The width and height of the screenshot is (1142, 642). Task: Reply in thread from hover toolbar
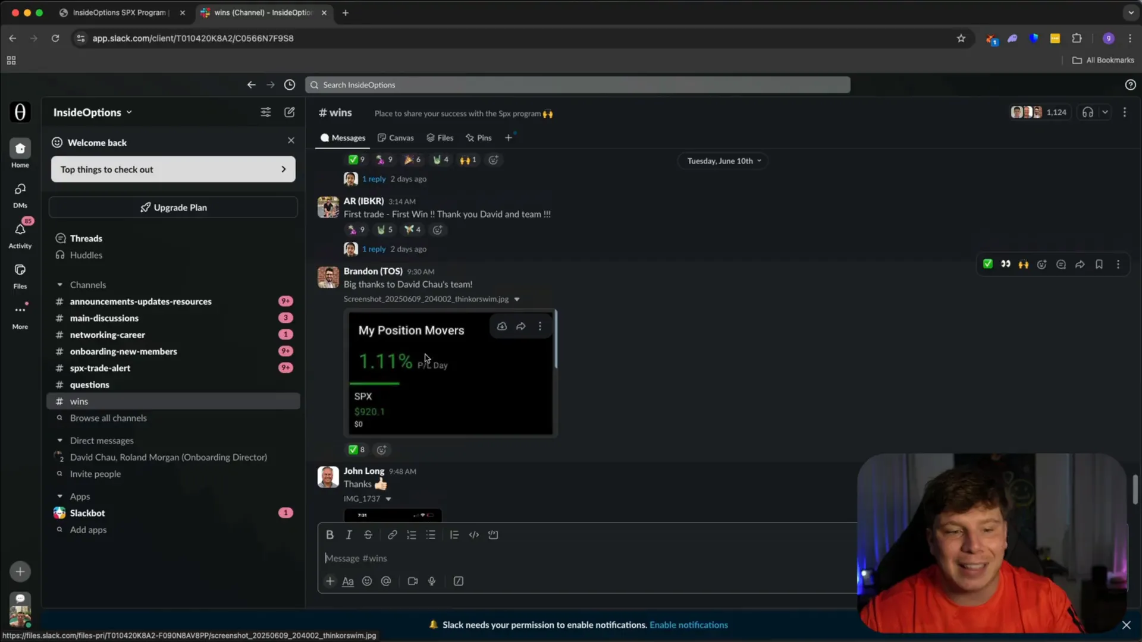point(1061,265)
